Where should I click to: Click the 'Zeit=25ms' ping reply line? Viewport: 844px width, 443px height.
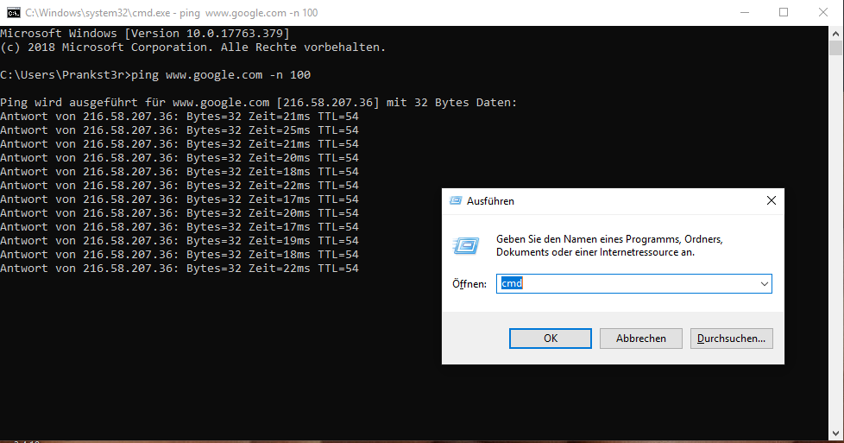click(x=180, y=130)
